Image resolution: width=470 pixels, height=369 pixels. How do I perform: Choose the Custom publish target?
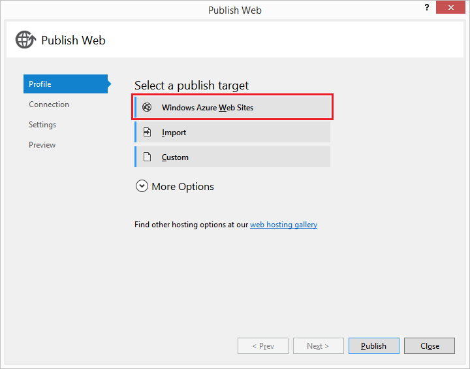(232, 157)
